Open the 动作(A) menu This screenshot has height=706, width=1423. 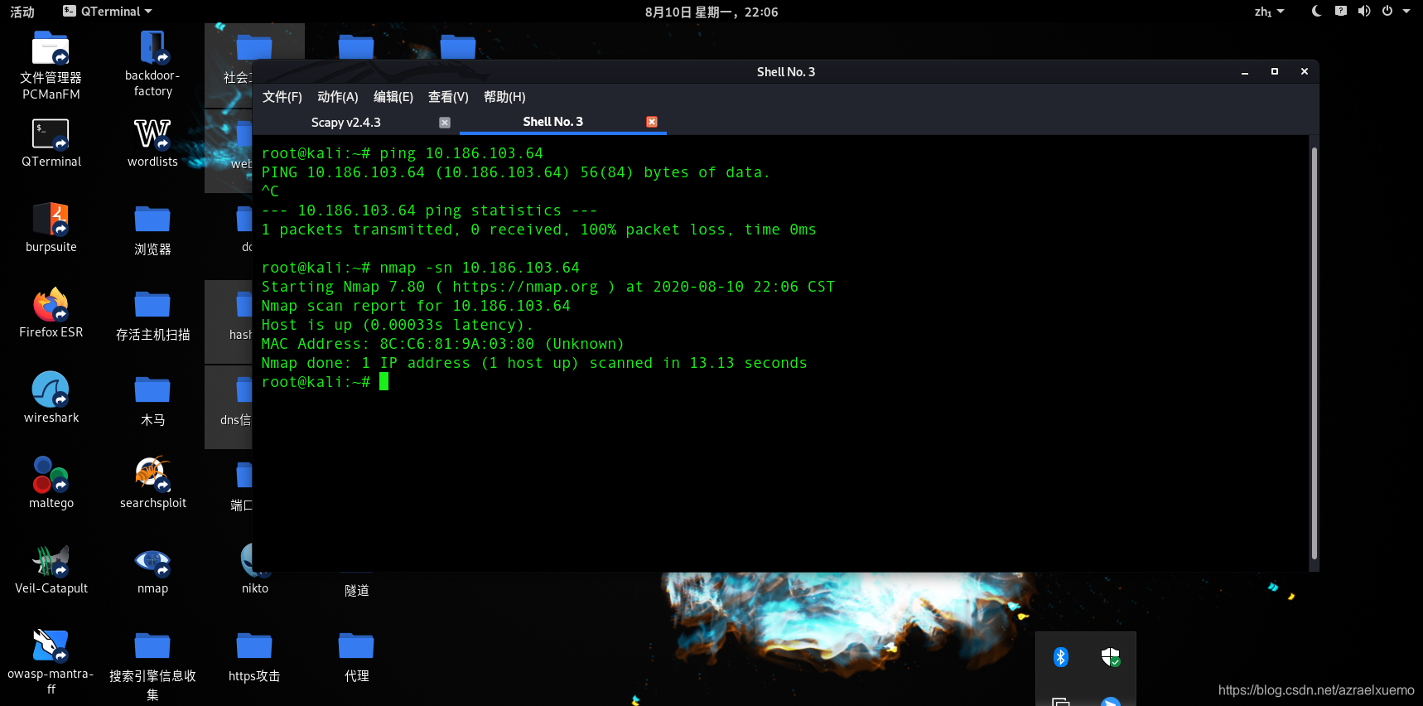[x=338, y=97]
